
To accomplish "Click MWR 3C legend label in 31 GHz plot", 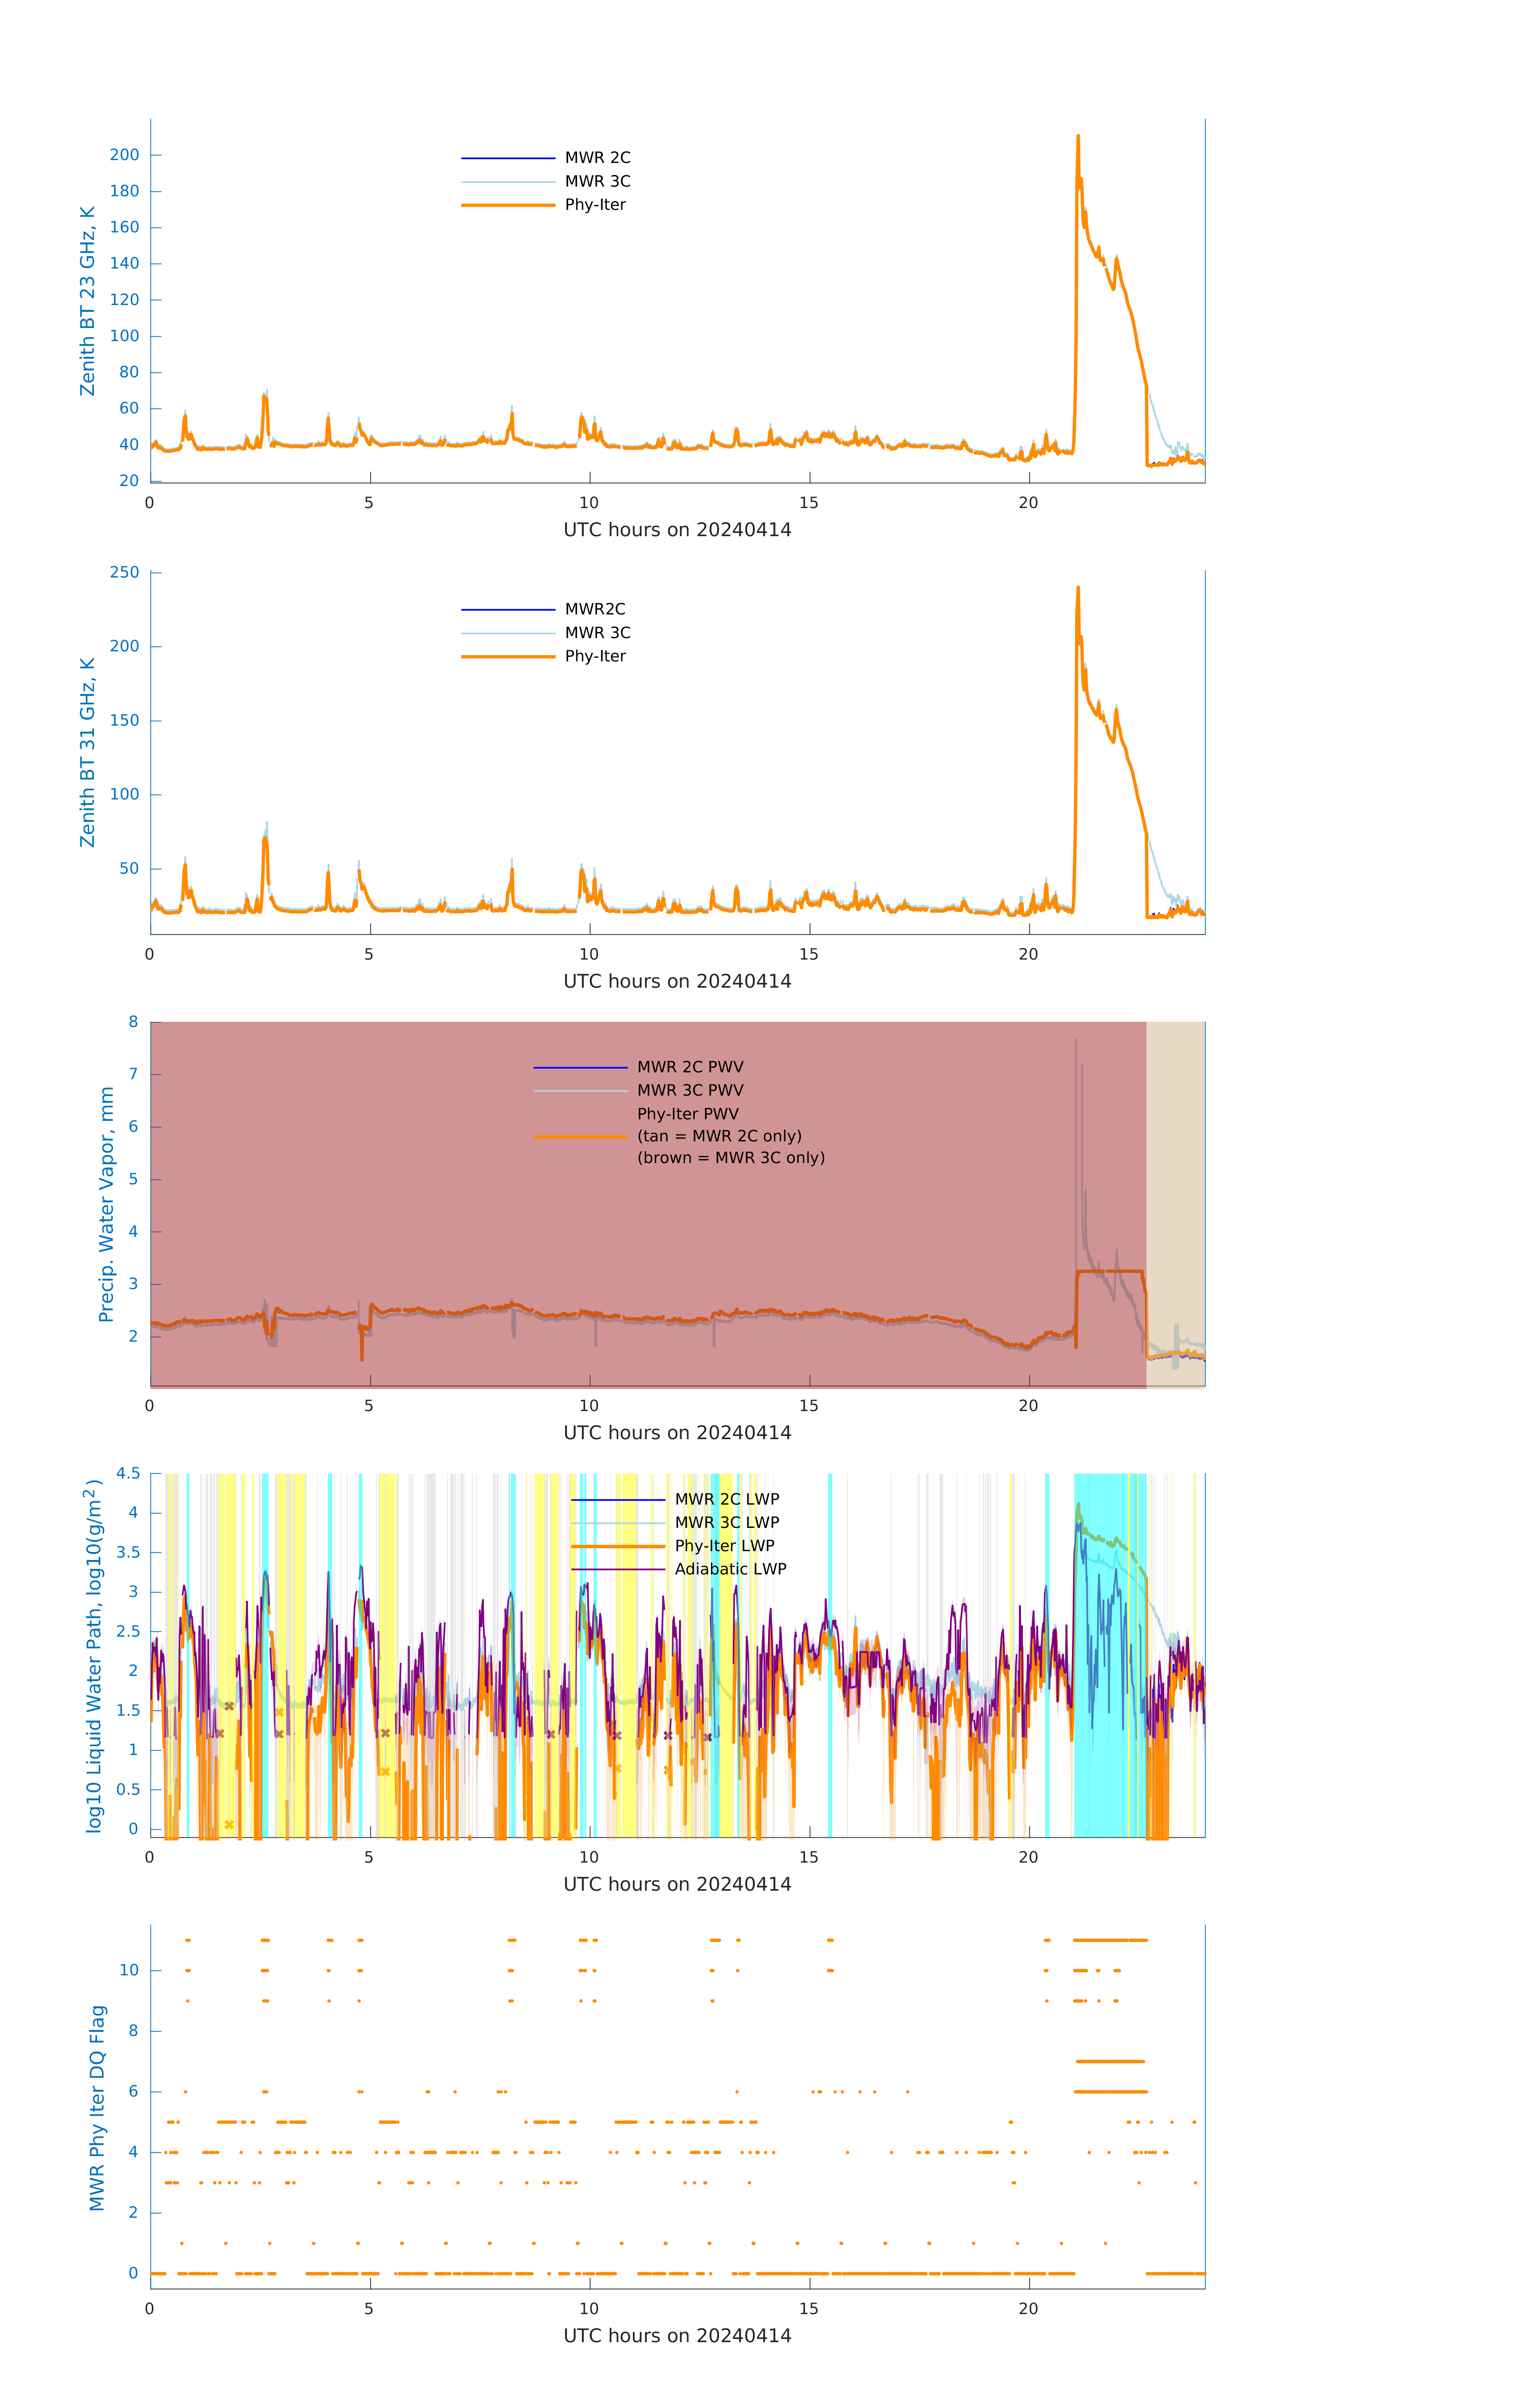I will coord(597,633).
